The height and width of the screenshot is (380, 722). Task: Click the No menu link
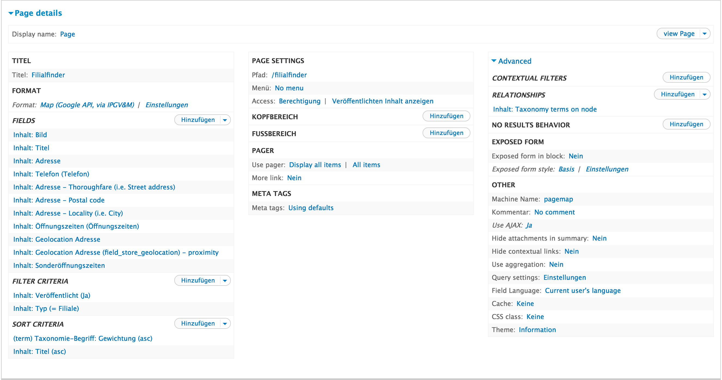(x=289, y=88)
